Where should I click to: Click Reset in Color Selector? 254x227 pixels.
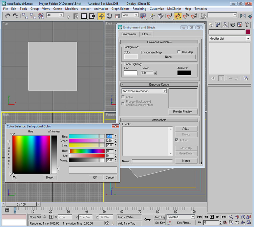[x=50, y=178]
